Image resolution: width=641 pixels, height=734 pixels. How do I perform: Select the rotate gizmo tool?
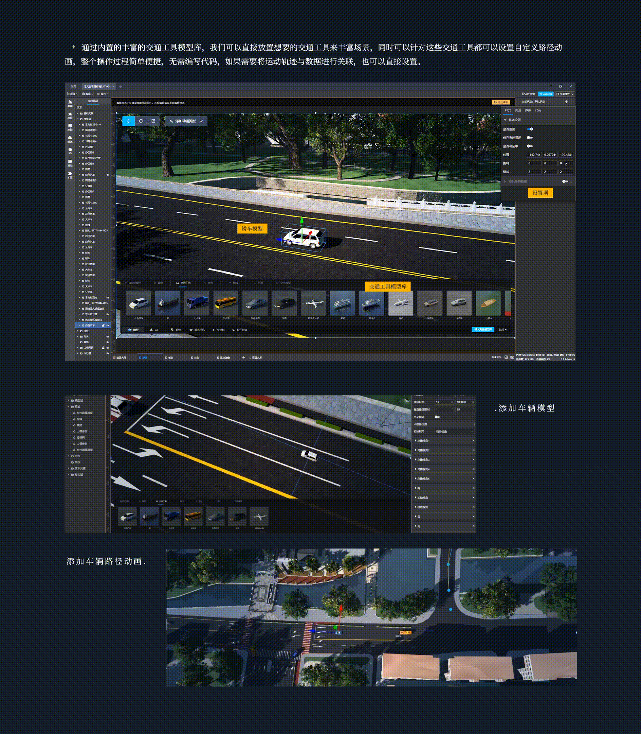pos(141,121)
